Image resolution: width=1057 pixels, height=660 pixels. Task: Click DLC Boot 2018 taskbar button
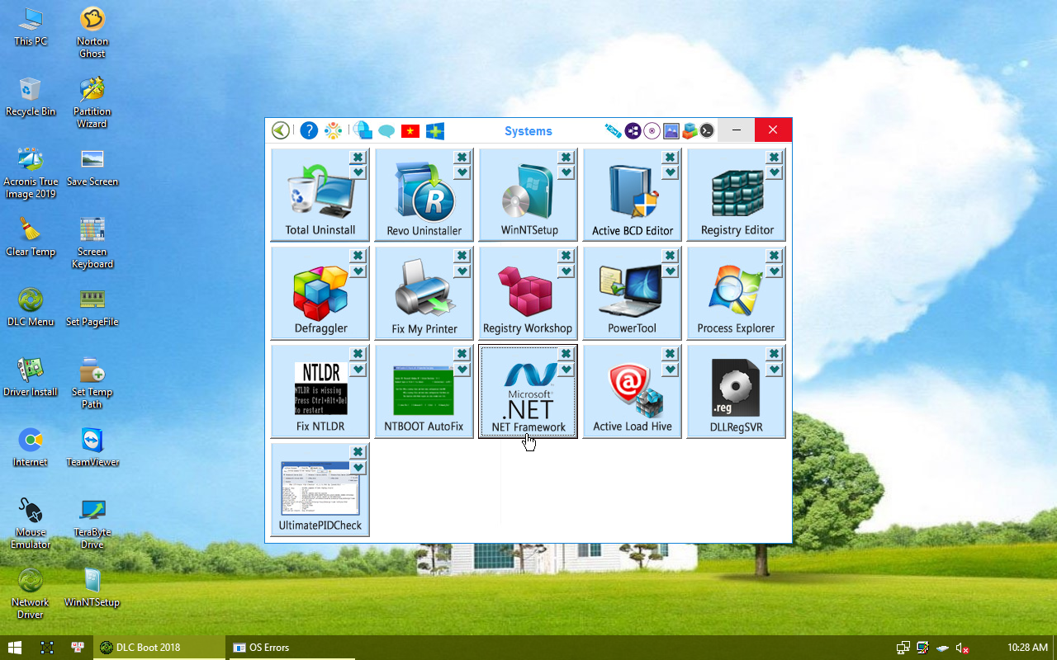[x=159, y=648]
